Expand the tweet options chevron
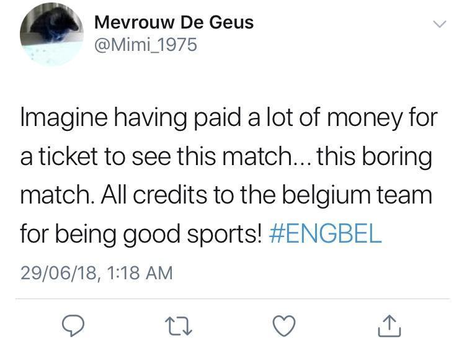This screenshot has width=454, height=350. click(440, 24)
